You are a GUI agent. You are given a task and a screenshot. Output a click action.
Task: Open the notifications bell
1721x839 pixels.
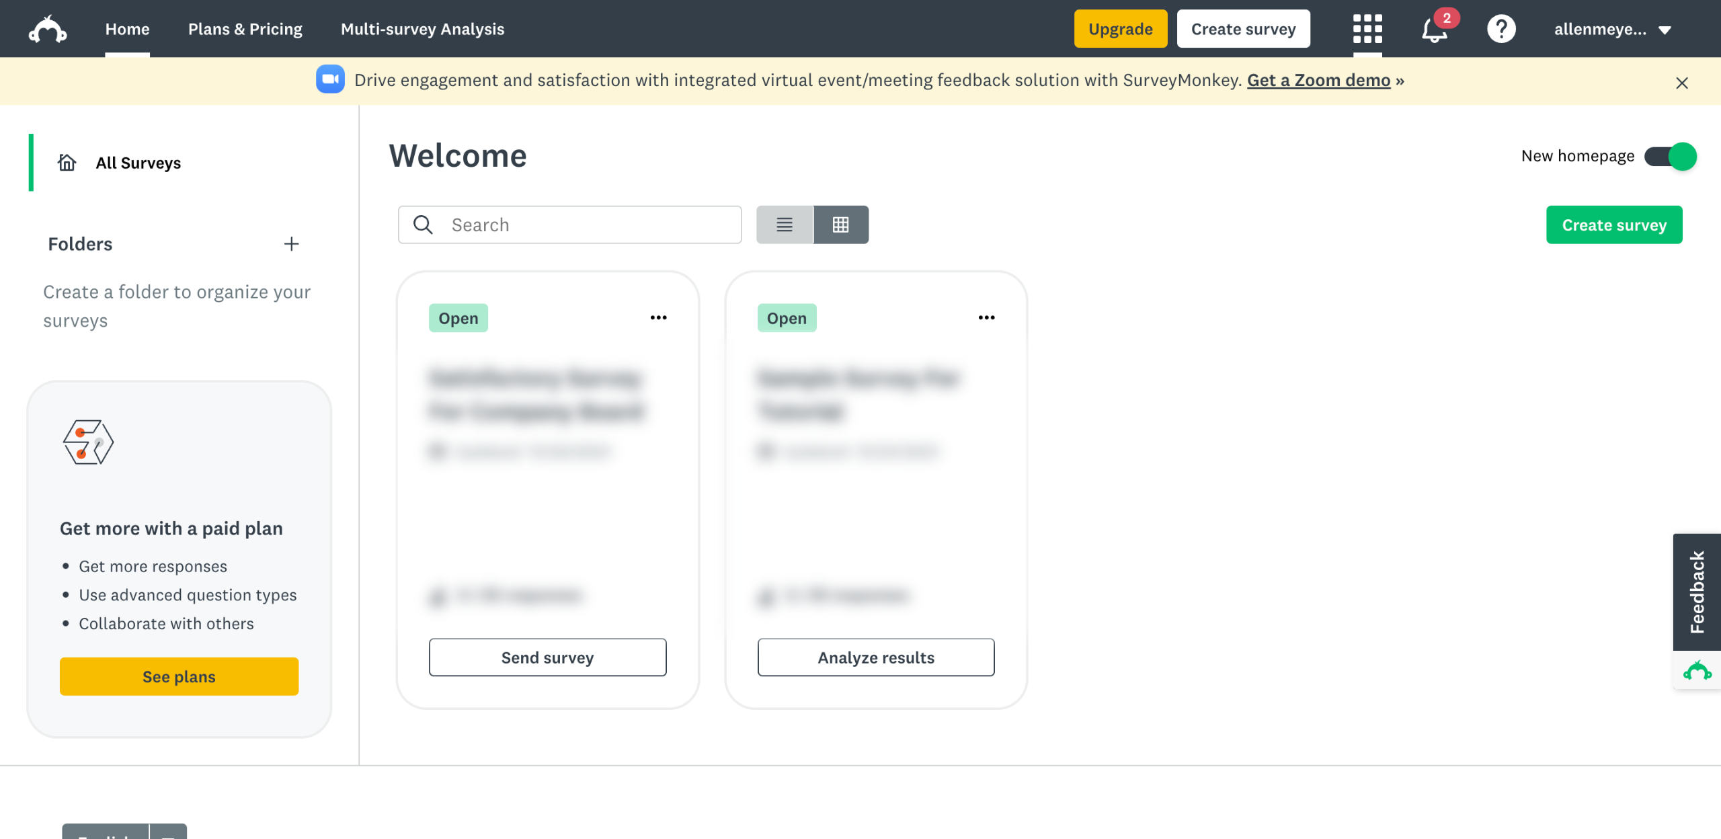1435,30
